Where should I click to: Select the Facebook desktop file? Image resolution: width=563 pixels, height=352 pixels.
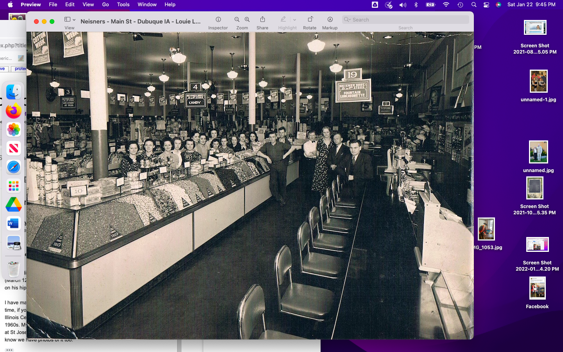(x=537, y=288)
